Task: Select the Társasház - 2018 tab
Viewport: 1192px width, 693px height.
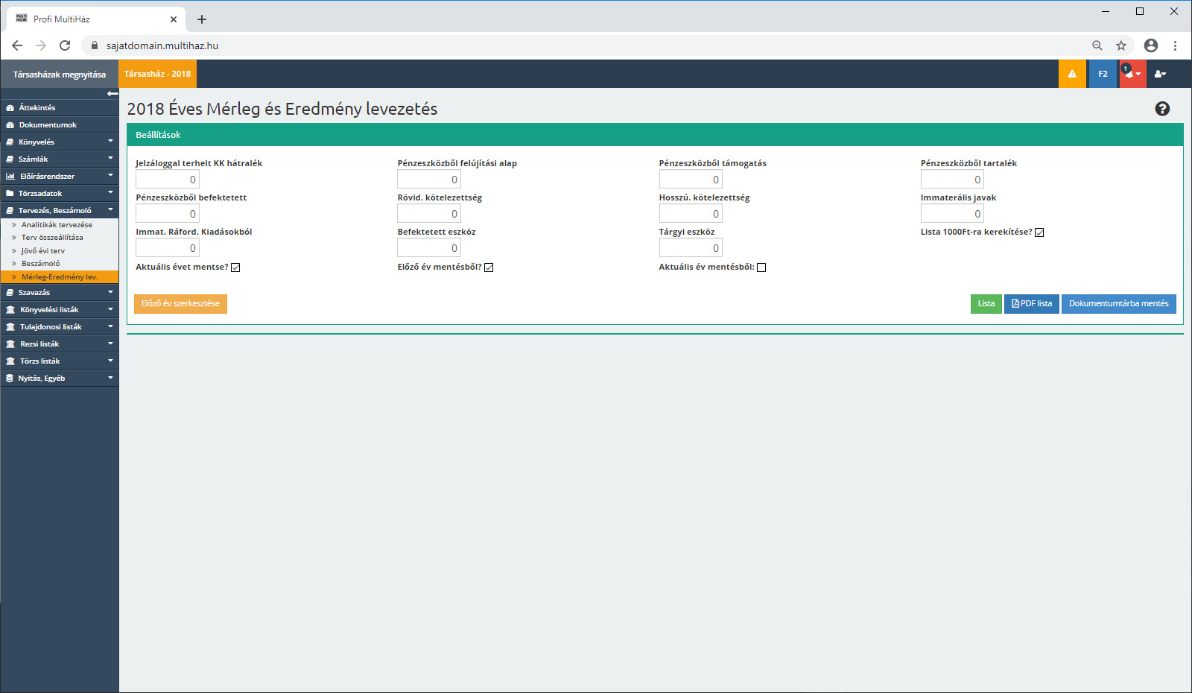Action: (157, 74)
